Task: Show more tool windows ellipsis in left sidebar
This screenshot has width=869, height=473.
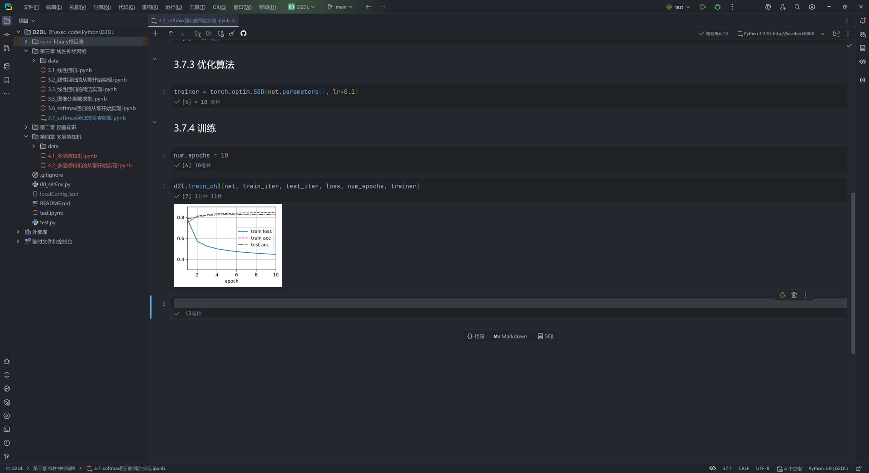Action: (7, 94)
